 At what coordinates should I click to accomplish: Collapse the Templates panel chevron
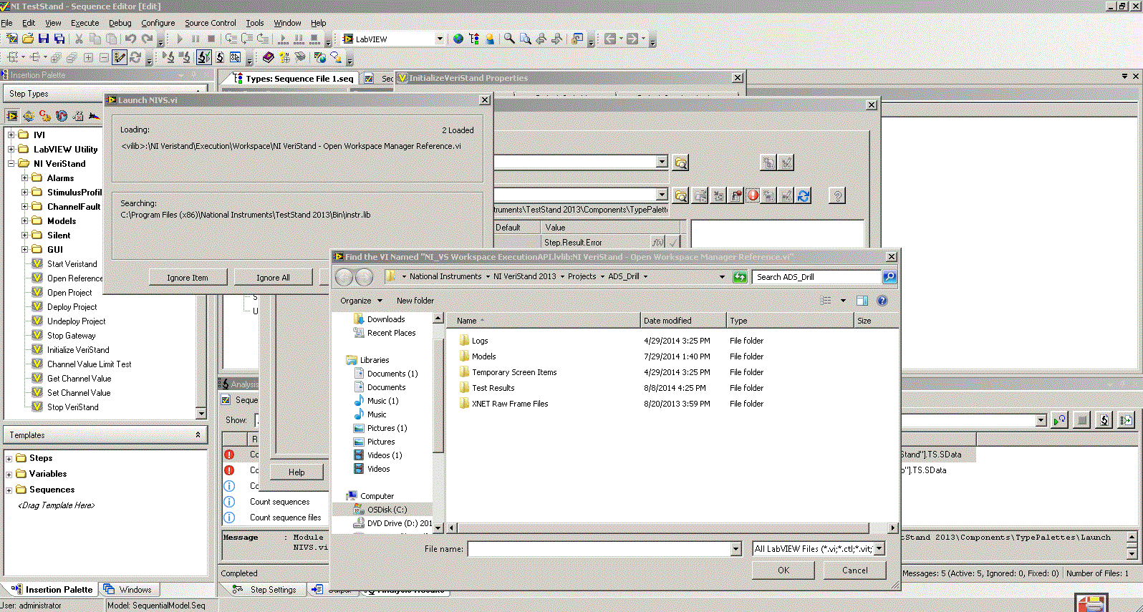198,435
